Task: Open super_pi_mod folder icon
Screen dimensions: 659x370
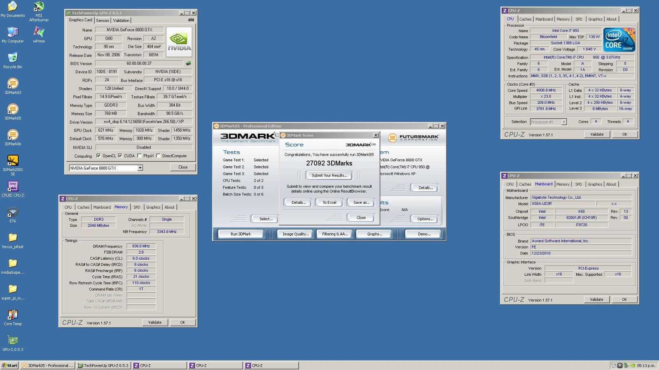Action: coord(12,292)
